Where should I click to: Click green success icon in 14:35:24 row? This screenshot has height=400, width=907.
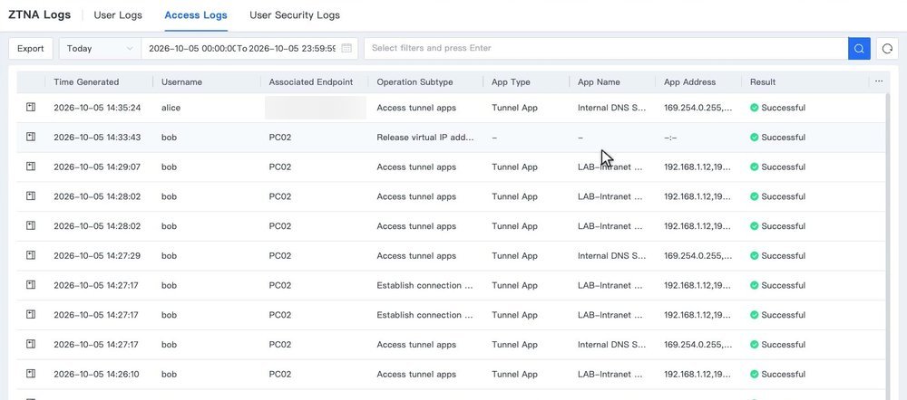click(x=755, y=108)
